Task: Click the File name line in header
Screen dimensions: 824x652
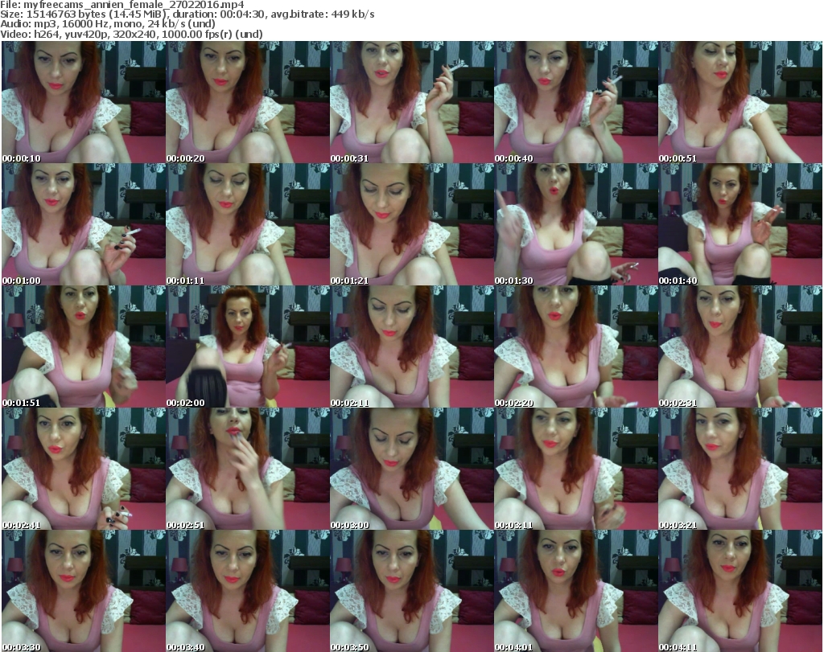Action: point(122,5)
